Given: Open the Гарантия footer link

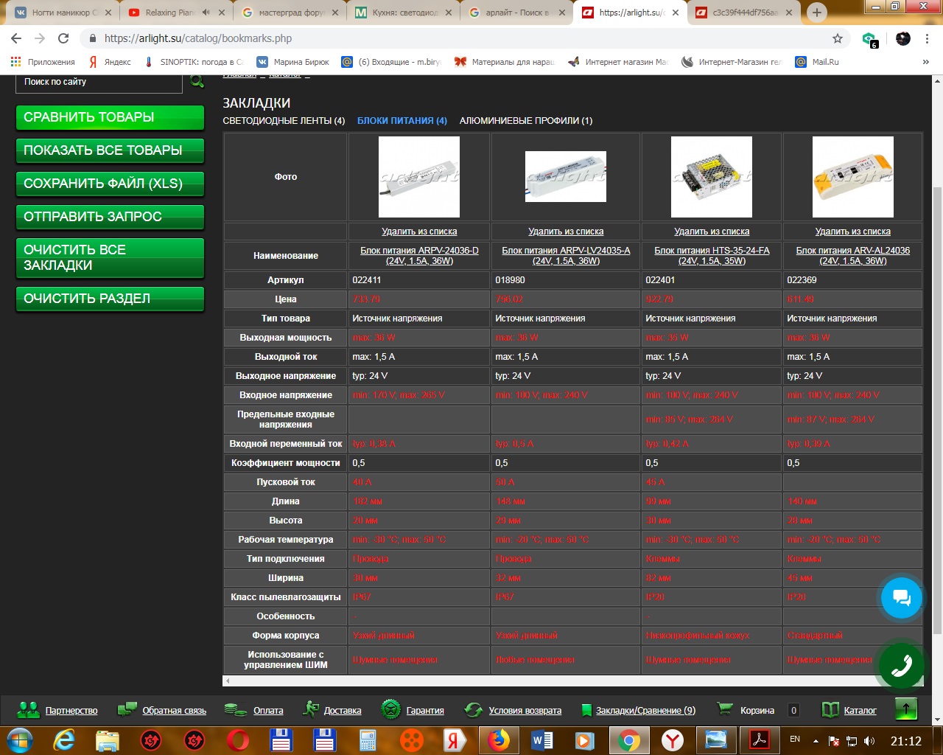Looking at the screenshot, I should 425,711.
